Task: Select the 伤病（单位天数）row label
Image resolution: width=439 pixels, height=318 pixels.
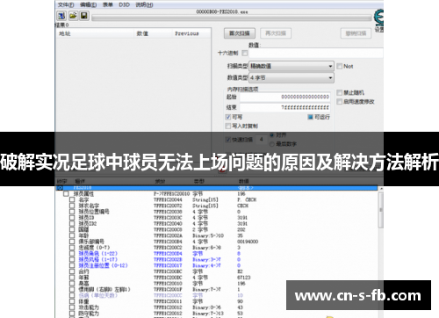Action: click(97, 295)
